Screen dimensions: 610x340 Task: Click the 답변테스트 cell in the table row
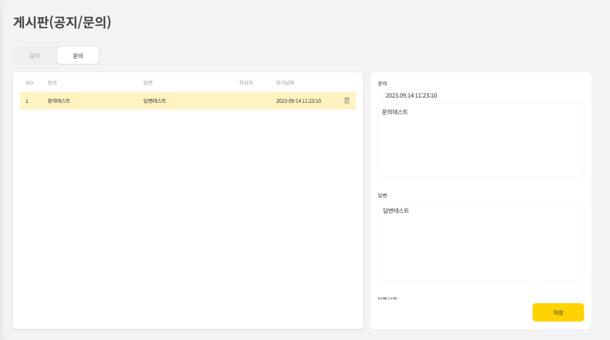point(155,101)
